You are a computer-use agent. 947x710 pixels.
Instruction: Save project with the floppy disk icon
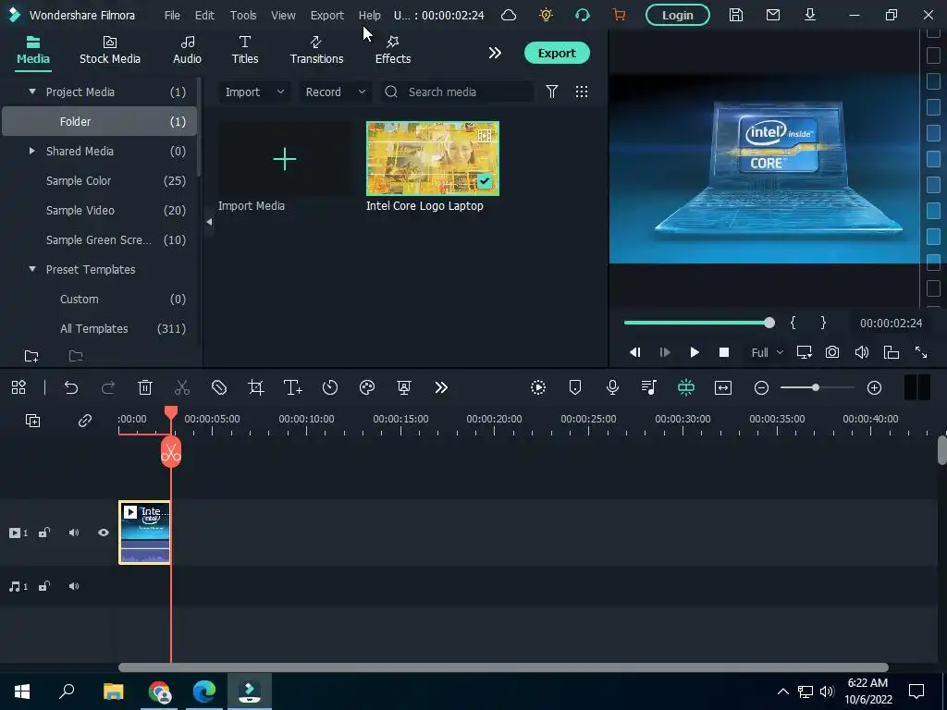pyautogui.click(x=735, y=15)
